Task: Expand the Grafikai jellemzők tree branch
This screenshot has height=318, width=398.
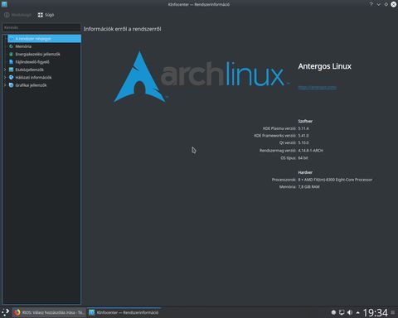Action: (x=5, y=85)
